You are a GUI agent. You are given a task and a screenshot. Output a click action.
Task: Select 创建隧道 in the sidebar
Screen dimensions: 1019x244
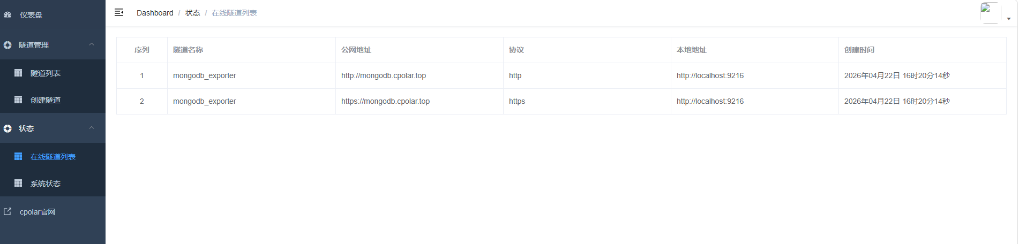tap(46, 100)
